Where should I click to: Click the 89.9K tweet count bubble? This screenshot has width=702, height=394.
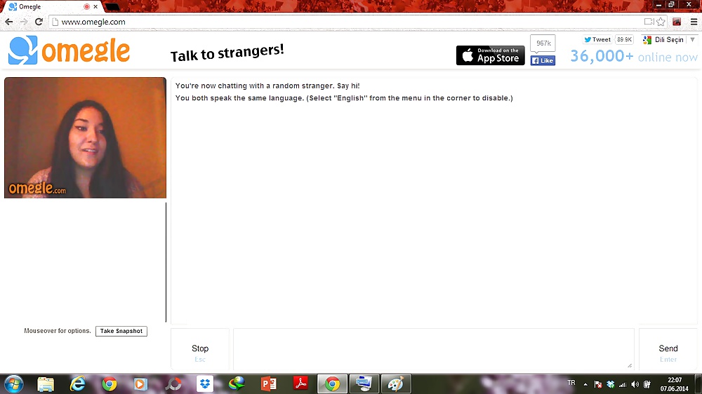point(624,39)
